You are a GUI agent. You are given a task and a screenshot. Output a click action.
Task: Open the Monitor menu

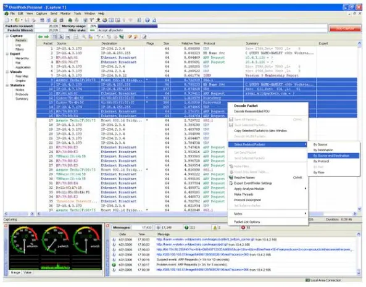click(65, 14)
